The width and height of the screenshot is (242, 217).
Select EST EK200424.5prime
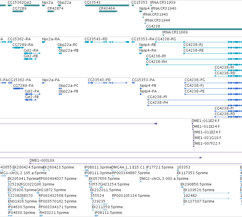(x=28, y=167)
